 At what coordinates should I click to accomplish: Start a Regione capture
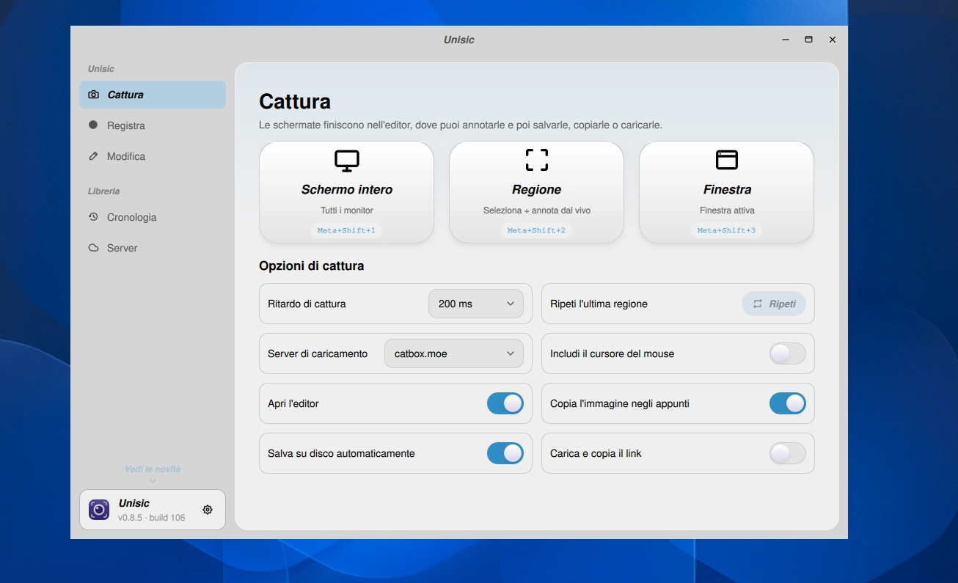[x=537, y=192]
